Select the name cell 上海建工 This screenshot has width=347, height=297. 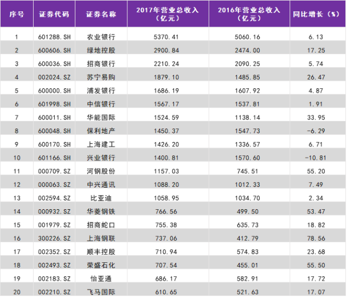coord(101,145)
